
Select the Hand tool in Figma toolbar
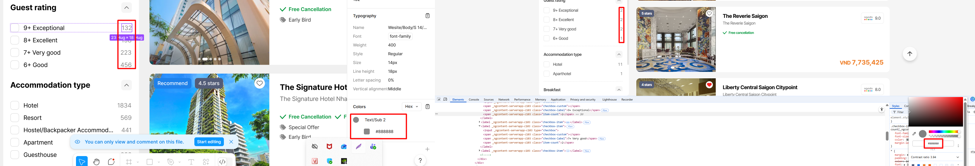96,161
